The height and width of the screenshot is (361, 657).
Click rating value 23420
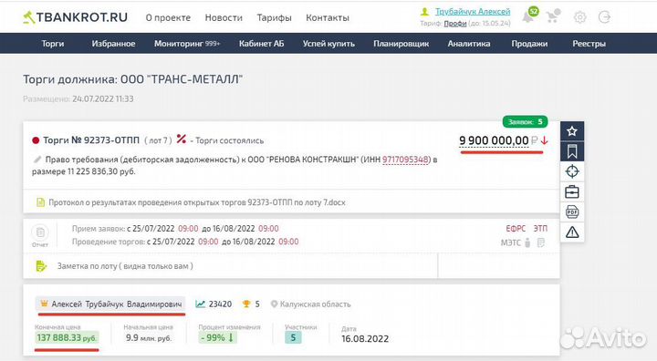tap(220, 304)
